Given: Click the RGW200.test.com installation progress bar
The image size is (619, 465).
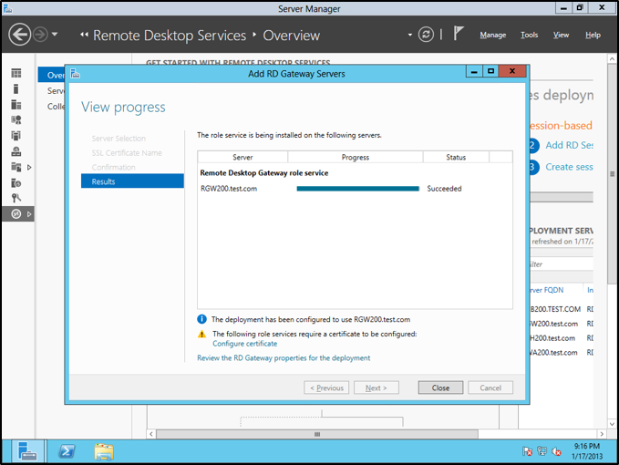Looking at the screenshot, I should coord(357,189).
